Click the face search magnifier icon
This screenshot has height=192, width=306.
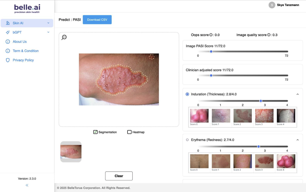coord(64,37)
